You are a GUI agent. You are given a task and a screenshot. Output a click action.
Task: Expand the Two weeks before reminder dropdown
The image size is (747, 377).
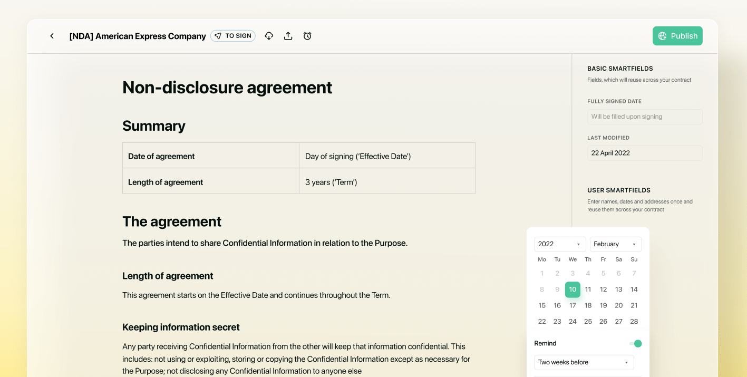[x=584, y=362]
